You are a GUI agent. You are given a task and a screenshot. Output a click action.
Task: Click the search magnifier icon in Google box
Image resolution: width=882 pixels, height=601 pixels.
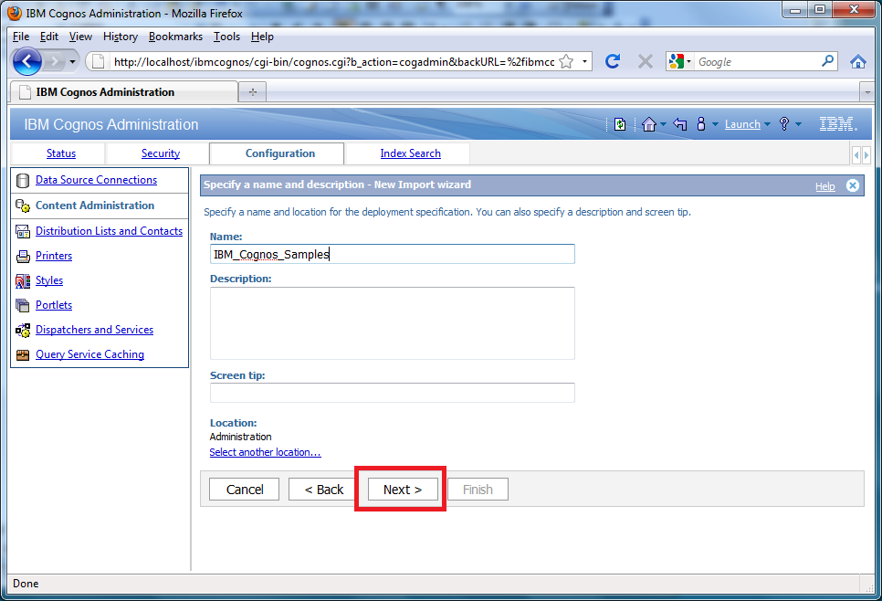[827, 61]
